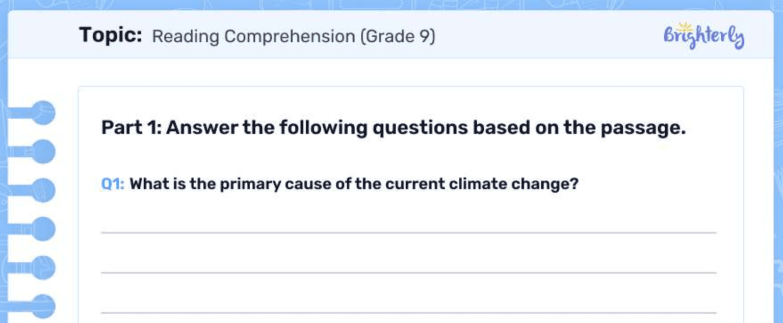Screen dimensions: 783x323
Task: Select the second binder ring from top
Action: [43, 151]
